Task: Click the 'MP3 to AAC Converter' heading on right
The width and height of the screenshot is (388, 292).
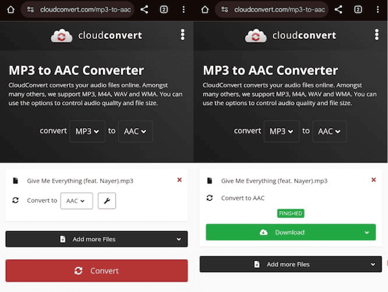Action: tap(270, 71)
